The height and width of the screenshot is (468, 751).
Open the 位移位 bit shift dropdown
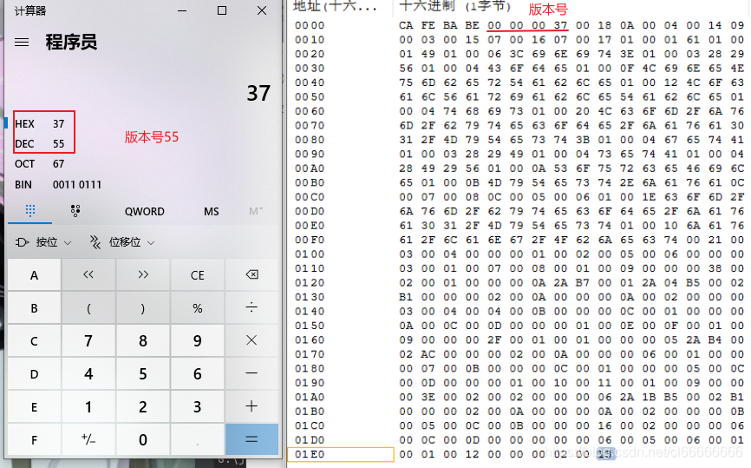122,242
